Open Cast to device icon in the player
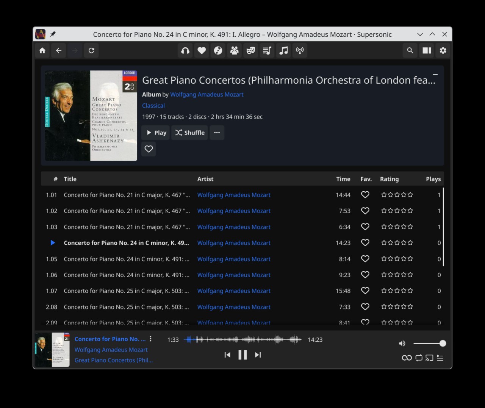The image size is (485, 408). click(x=429, y=358)
